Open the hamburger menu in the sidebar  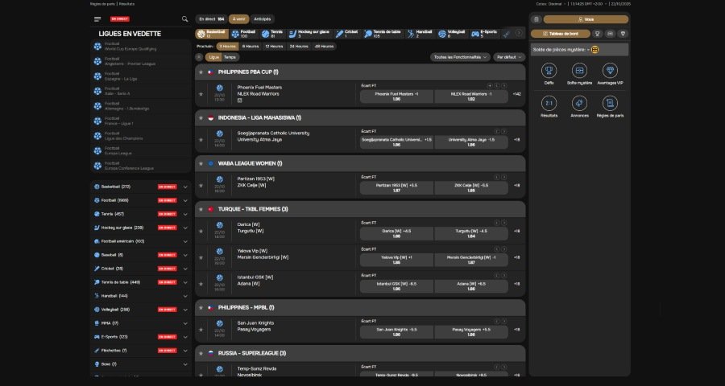click(x=97, y=18)
